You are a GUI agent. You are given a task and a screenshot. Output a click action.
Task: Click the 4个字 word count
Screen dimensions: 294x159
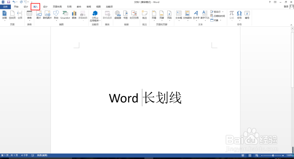click(24, 155)
